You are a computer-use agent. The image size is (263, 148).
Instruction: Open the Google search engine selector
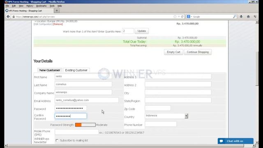point(189,16)
